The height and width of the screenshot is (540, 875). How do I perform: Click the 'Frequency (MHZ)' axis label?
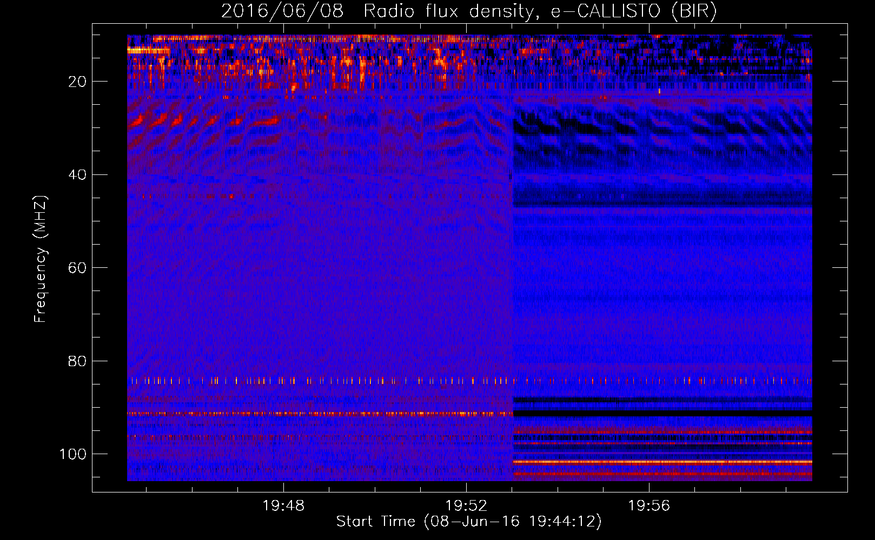(x=41, y=259)
